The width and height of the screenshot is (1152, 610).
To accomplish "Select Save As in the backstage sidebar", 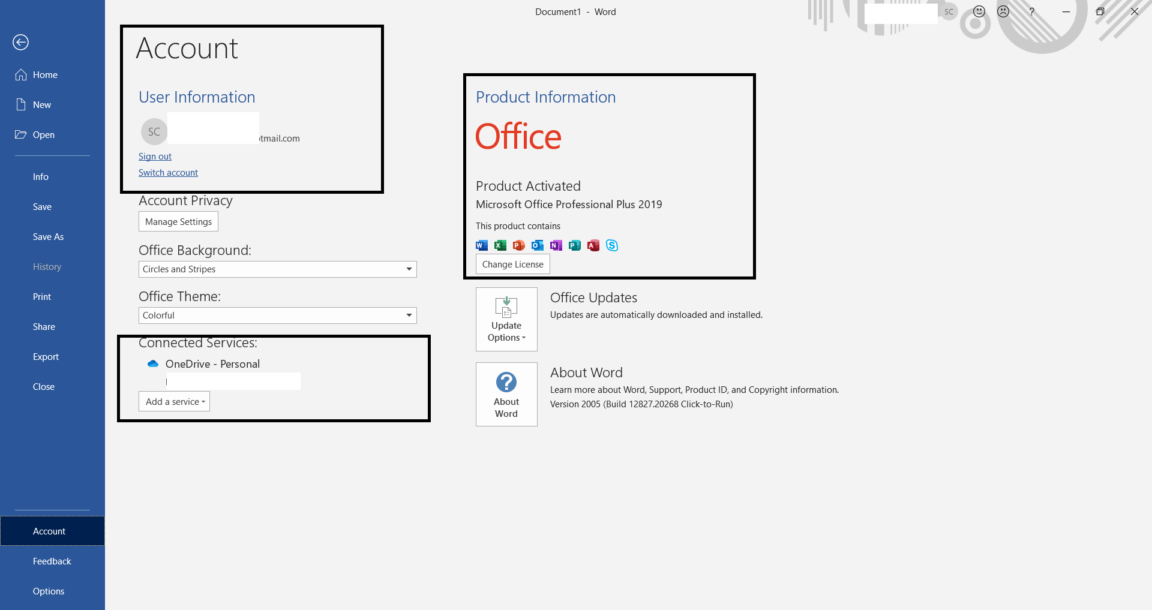I will tap(48, 236).
